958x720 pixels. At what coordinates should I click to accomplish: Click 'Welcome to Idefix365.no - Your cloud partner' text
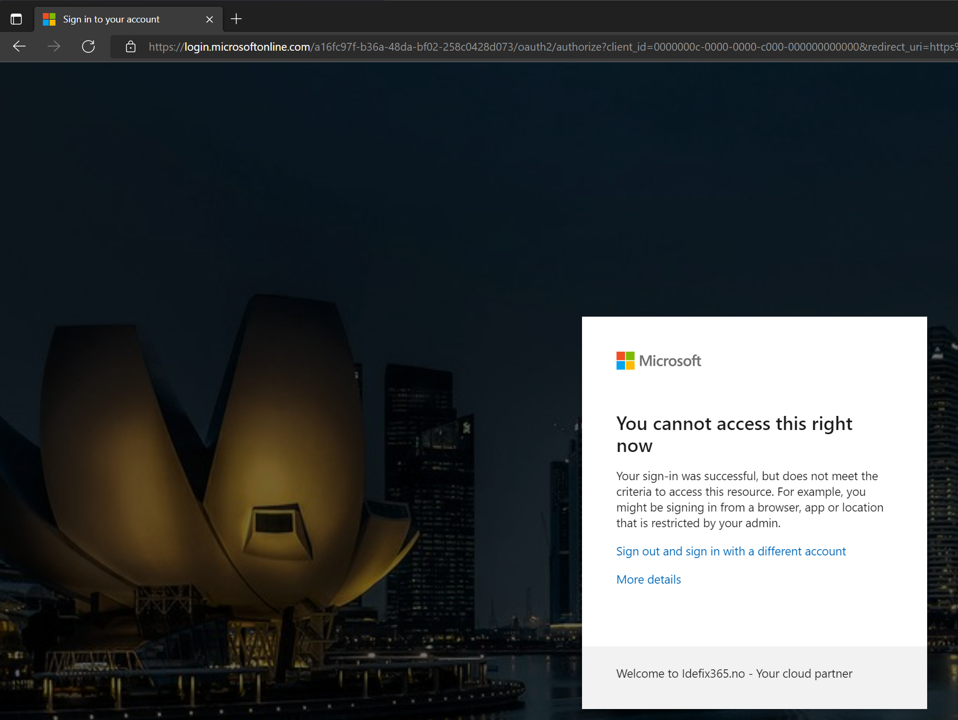[734, 673]
